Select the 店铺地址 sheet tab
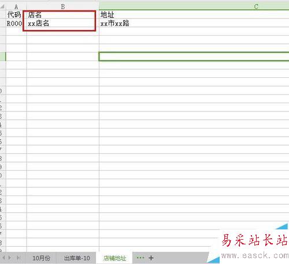Image resolution: width=289 pixels, height=264 pixels. click(114, 258)
